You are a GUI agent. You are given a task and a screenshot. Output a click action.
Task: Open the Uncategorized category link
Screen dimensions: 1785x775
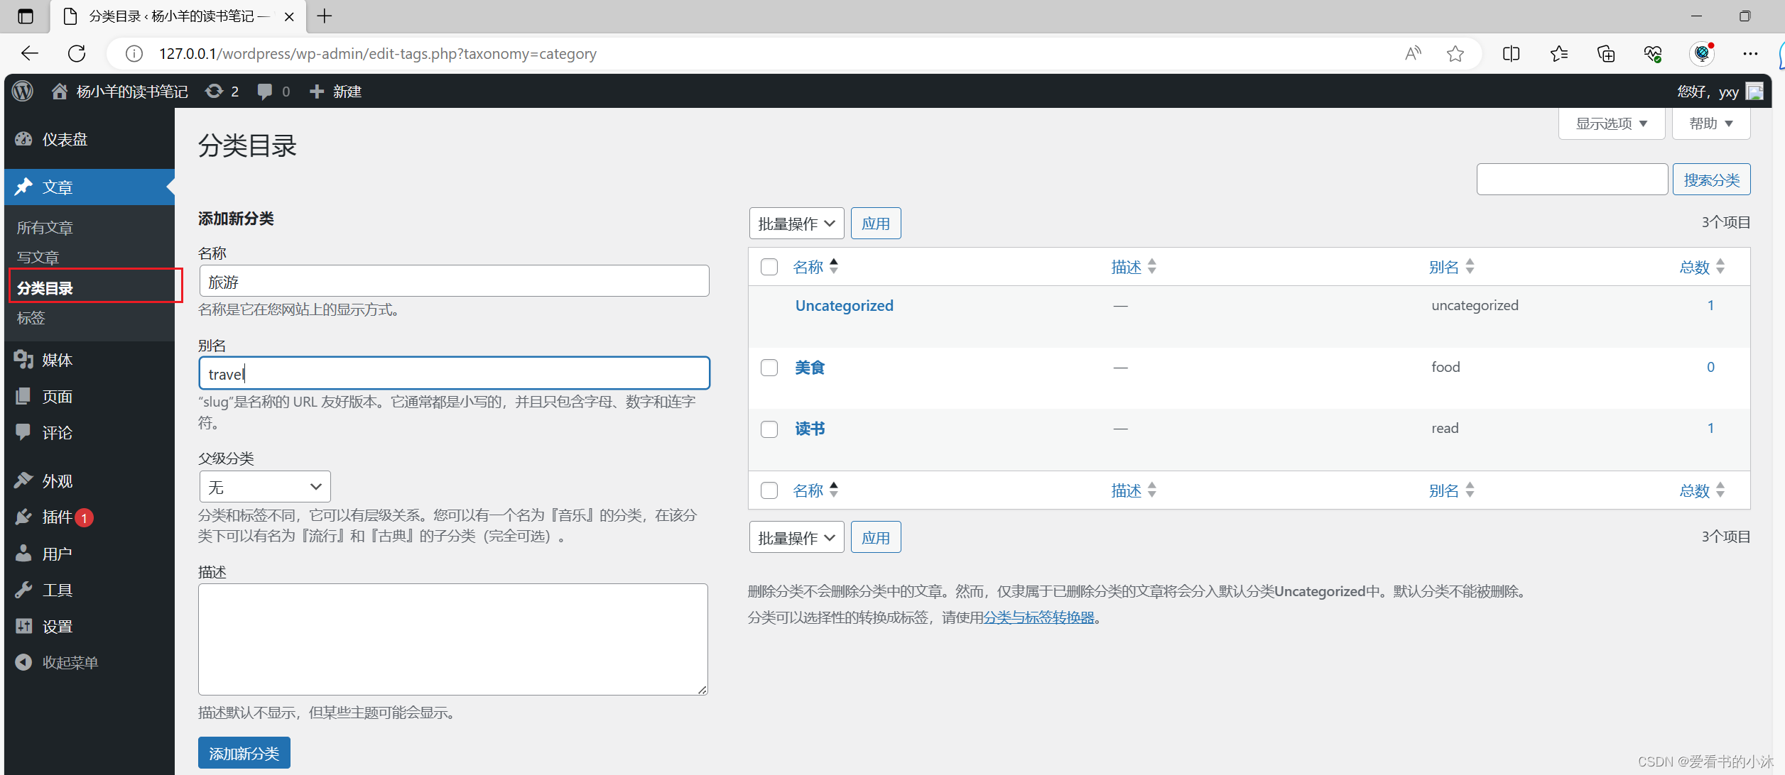point(845,306)
